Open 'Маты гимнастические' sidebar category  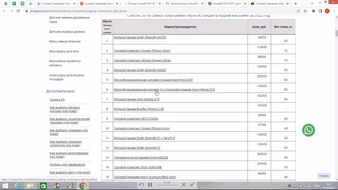pos(64,41)
